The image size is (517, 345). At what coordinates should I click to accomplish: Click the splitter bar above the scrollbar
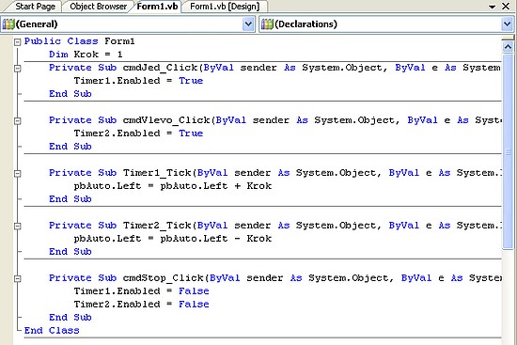pyautogui.click(x=508, y=39)
